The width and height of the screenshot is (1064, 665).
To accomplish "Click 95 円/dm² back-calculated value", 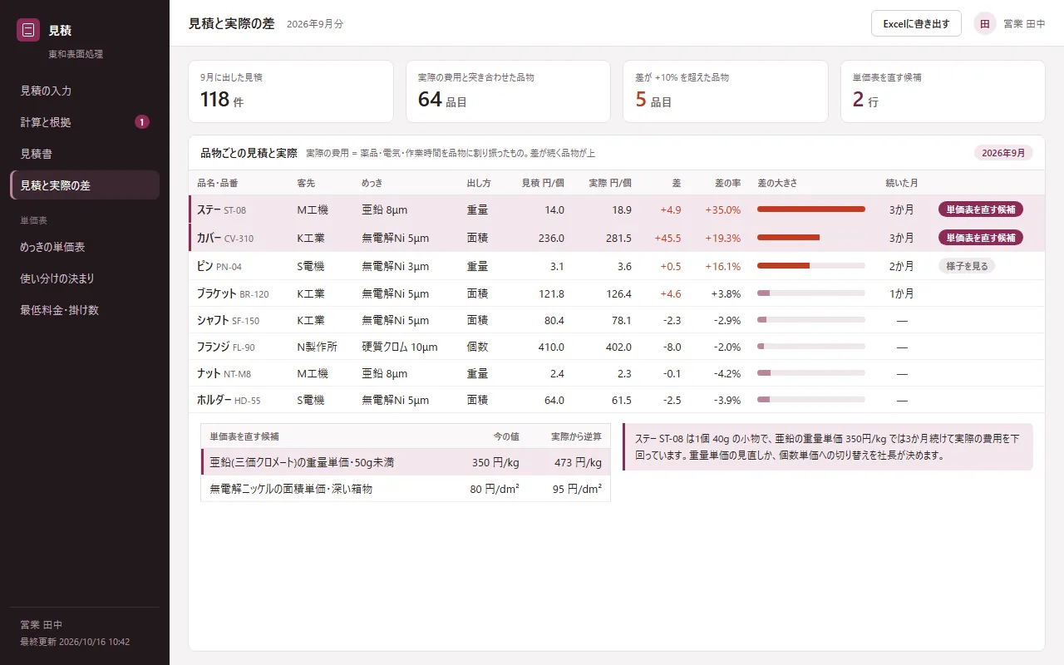I will [577, 489].
